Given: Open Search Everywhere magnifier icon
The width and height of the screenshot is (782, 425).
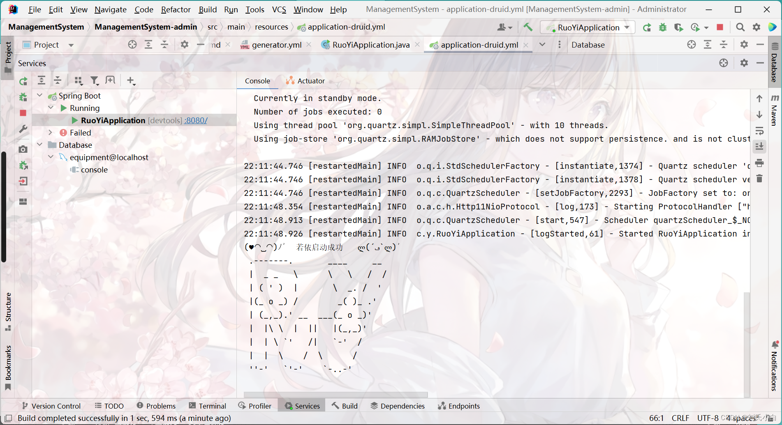Looking at the screenshot, I should (x=740, y=27).
